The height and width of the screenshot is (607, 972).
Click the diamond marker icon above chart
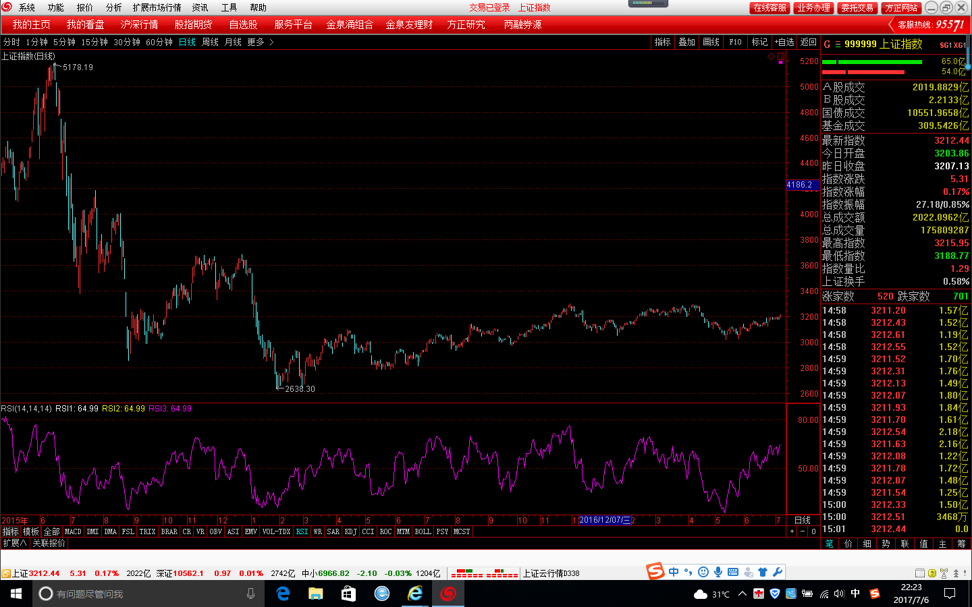click(x=772, y=57)
